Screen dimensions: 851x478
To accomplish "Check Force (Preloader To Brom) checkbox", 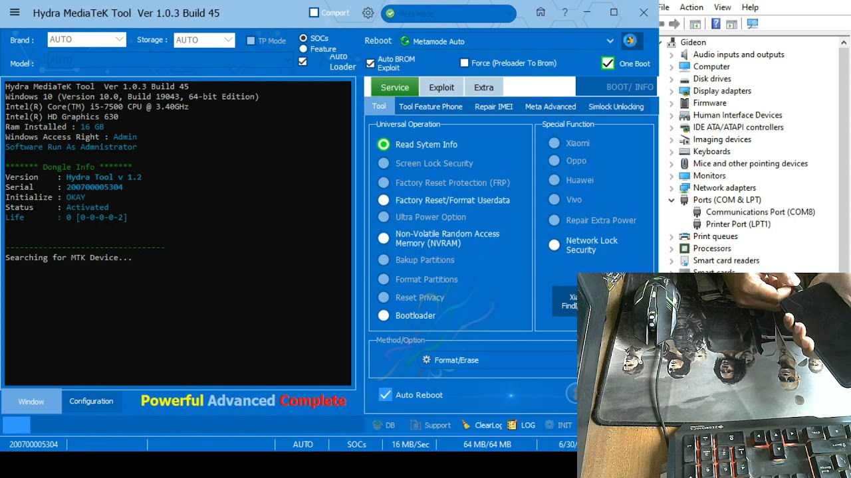I will click(464, 63).
